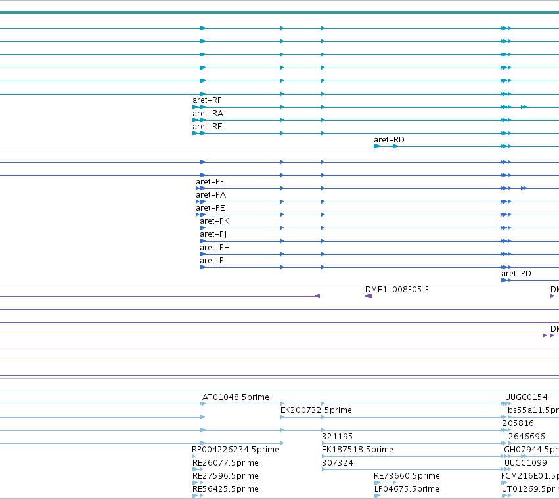Select the aret-PF protein label
The height and width of the screenshot is (499, 559).
[x=210, y=182]
